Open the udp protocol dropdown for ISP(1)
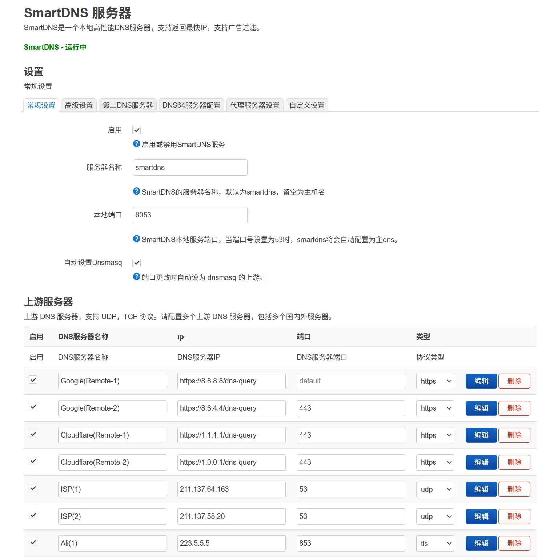 point(435,489)
